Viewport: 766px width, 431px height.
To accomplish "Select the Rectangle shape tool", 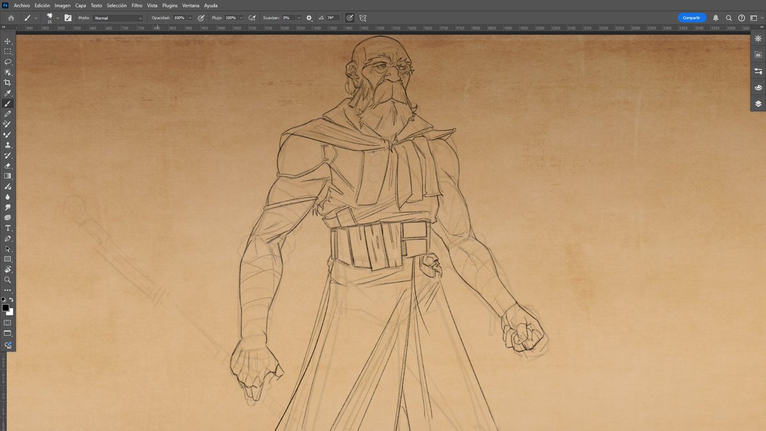I will click(8, 259).
